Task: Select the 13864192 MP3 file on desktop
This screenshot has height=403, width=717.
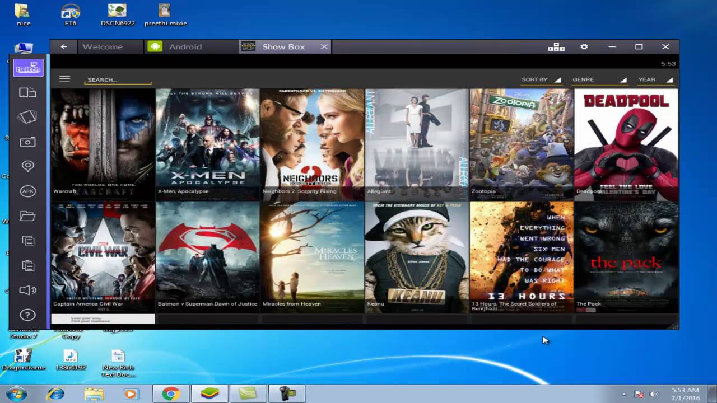Action: tap(71, 360)
